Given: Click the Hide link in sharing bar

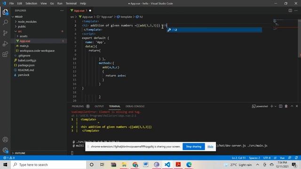Looking at the screenshot, I should [x=210, y=146].
